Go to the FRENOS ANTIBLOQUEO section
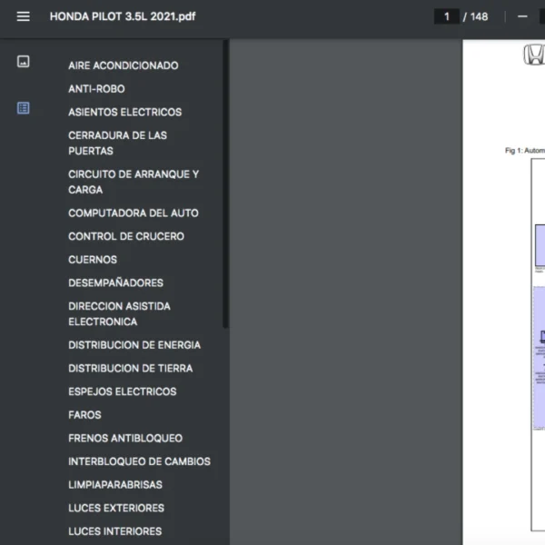 [x=124, y=438]
